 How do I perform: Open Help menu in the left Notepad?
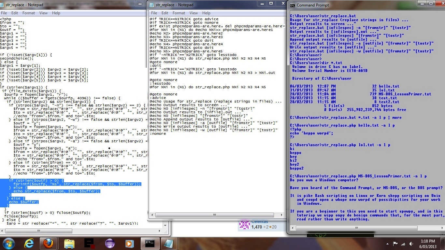pyautogui.click(x=56, y=13)
